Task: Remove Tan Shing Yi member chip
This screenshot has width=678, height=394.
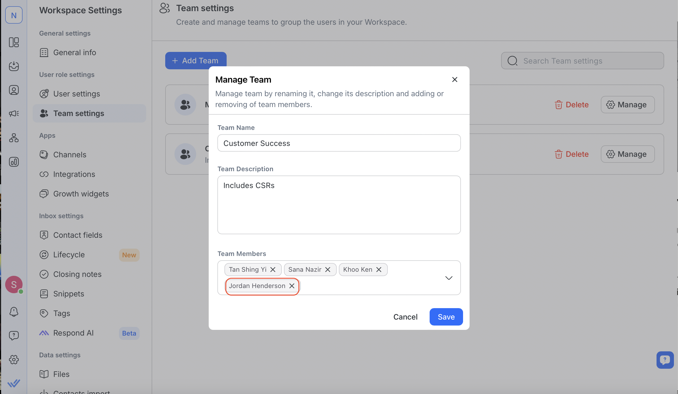Action: click(x=273, y=270)
